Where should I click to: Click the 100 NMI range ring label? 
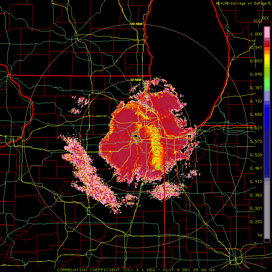[136, 24]
